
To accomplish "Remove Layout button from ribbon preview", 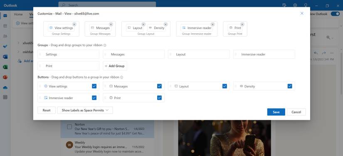I will coord(143,25).
